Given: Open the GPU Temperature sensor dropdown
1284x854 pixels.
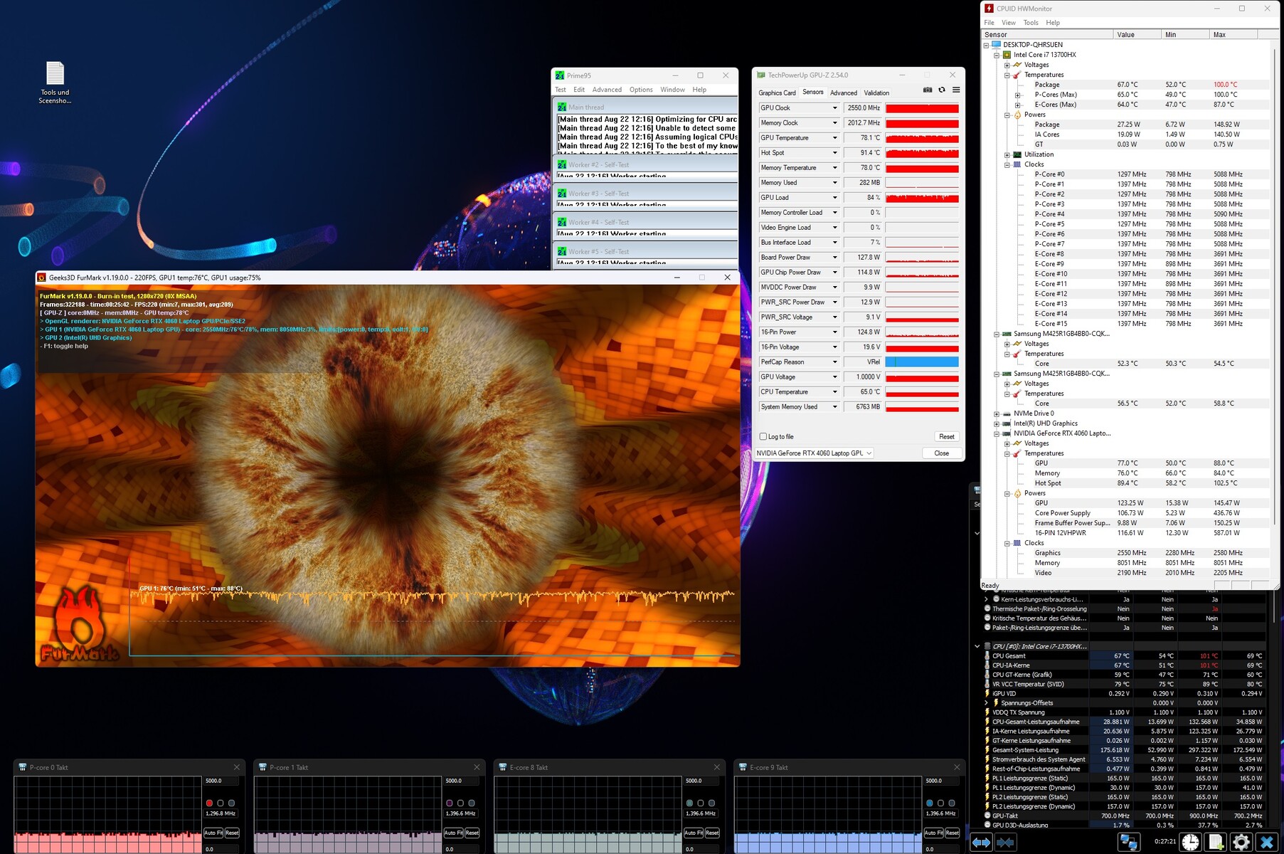Looking at the screenshot, I should click(x=834, y=138).
